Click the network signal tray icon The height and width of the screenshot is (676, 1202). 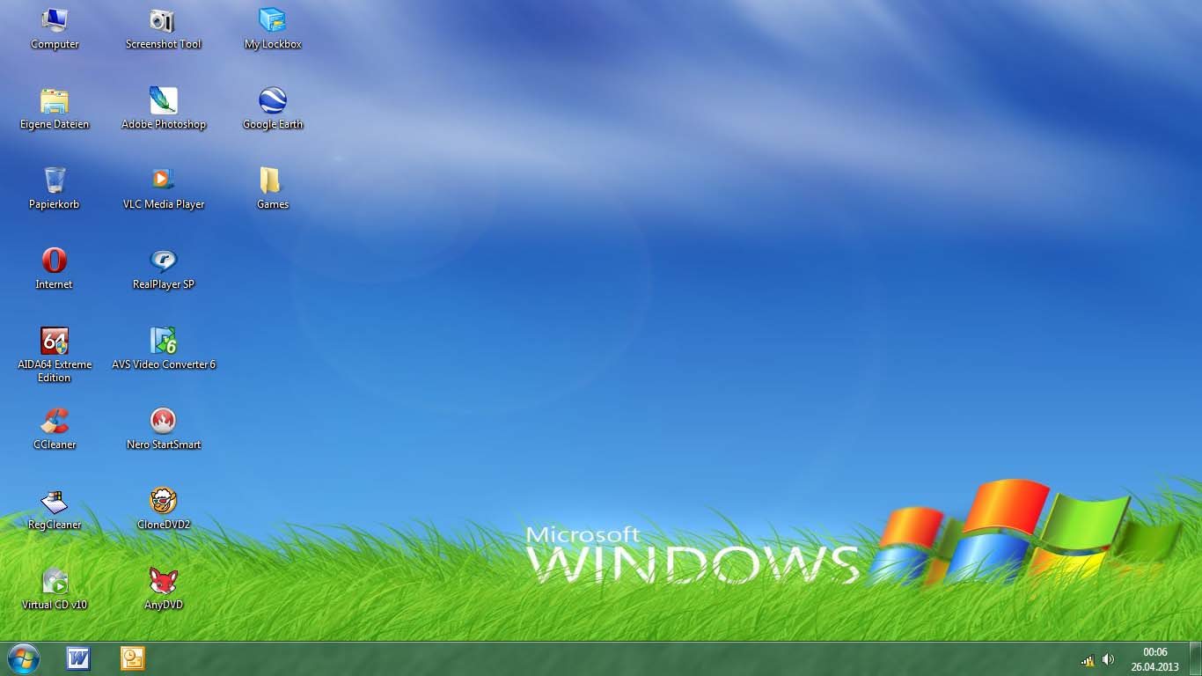click(x=1088, y=660)
